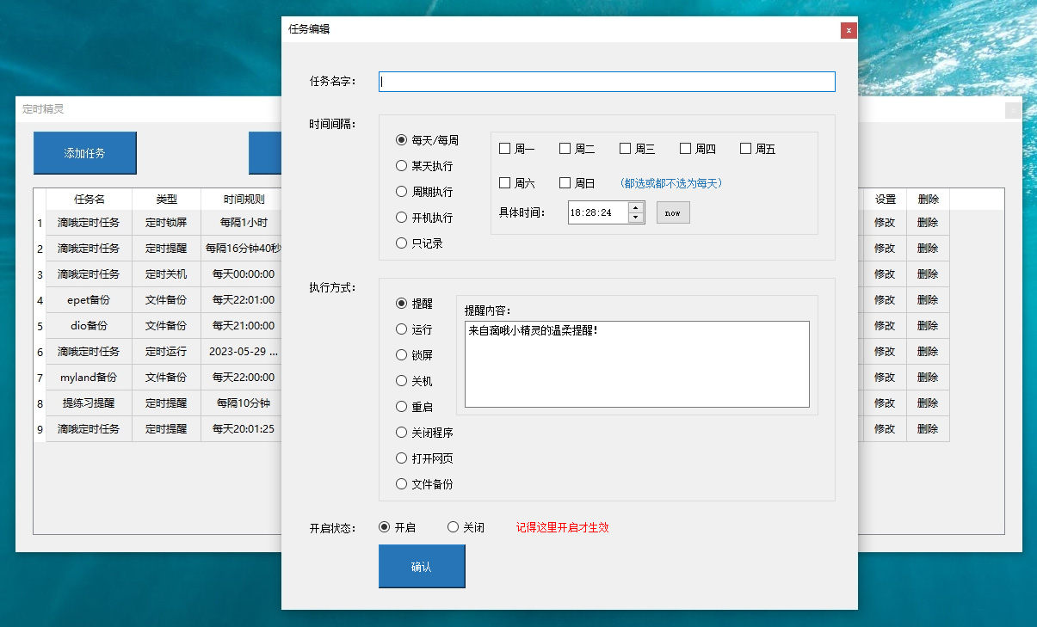This screenshot has height=627, width=1037.
Task: Click the now button
Action: coord(673,212)
